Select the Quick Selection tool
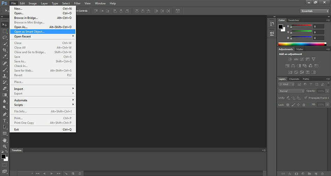 [5, 44]
